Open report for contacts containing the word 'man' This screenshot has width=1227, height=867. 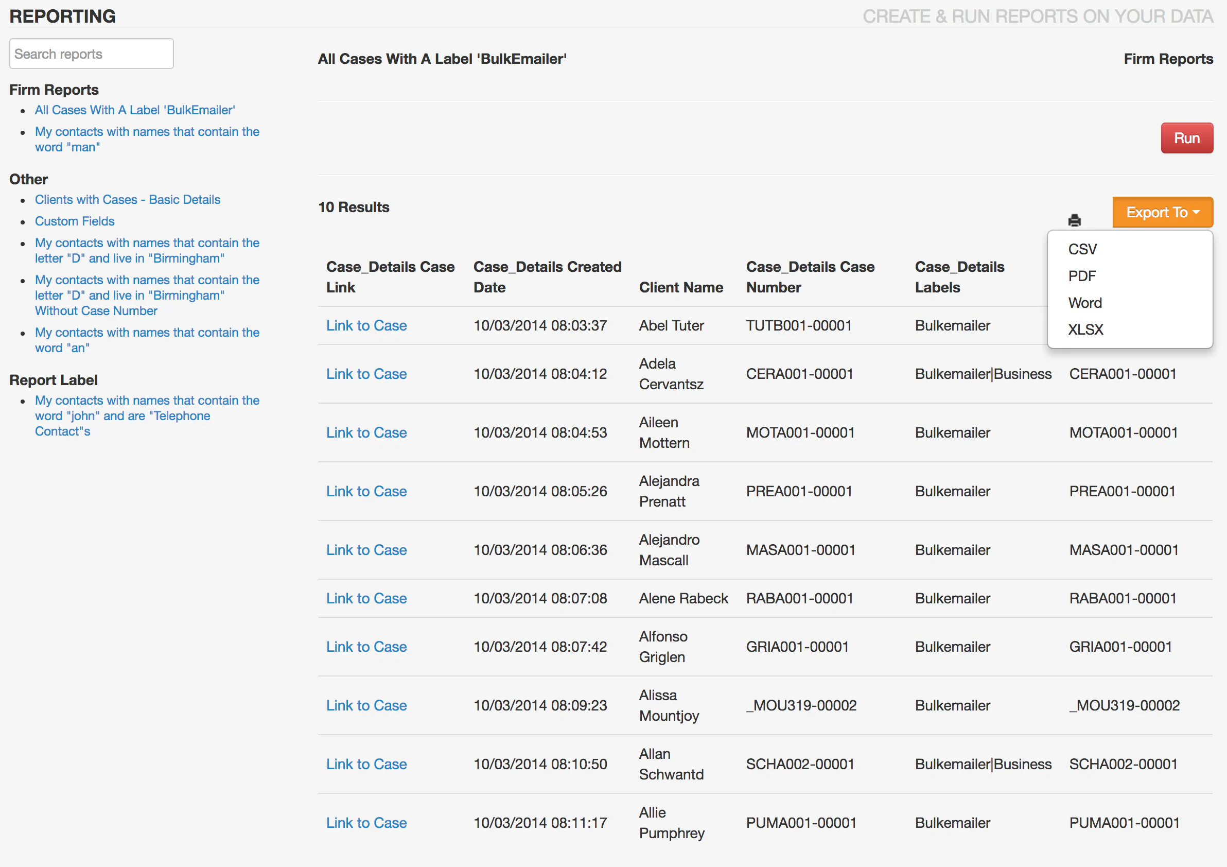point(147,139)
